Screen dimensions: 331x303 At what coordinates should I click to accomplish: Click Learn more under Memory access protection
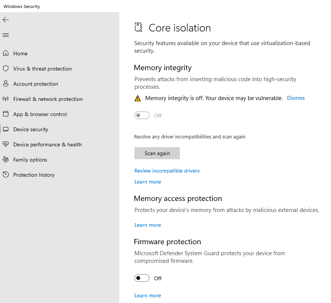[x=148, y=225]
